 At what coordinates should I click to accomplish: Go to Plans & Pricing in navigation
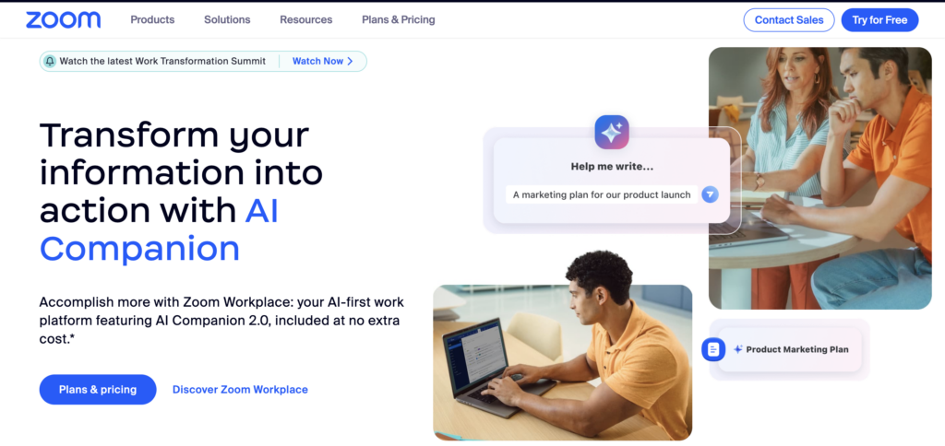coord(399,20)
